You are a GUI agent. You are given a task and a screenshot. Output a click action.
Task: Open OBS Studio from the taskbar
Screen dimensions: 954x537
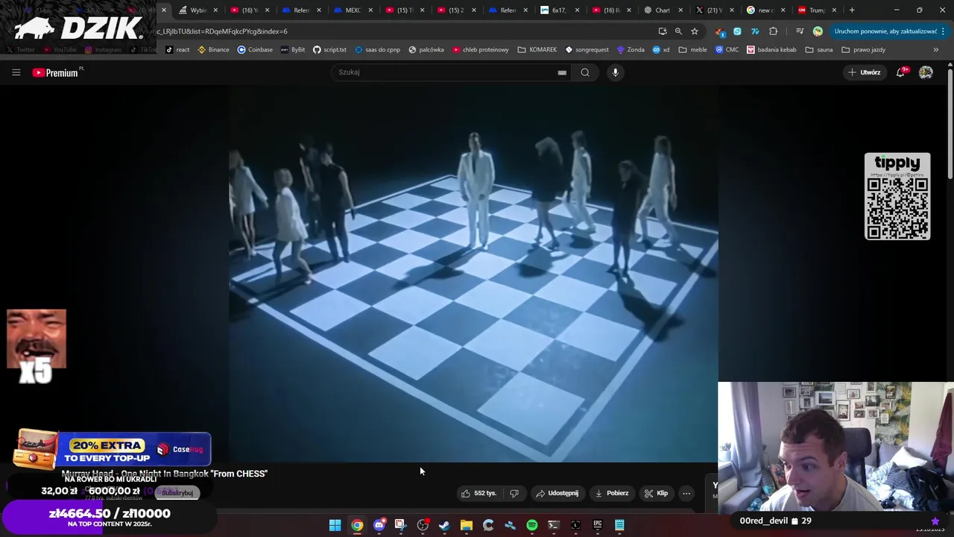pos(423,525)
